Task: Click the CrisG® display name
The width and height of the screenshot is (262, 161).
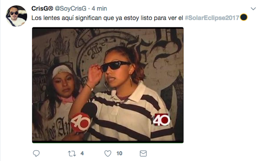Action: pos(42,9)
